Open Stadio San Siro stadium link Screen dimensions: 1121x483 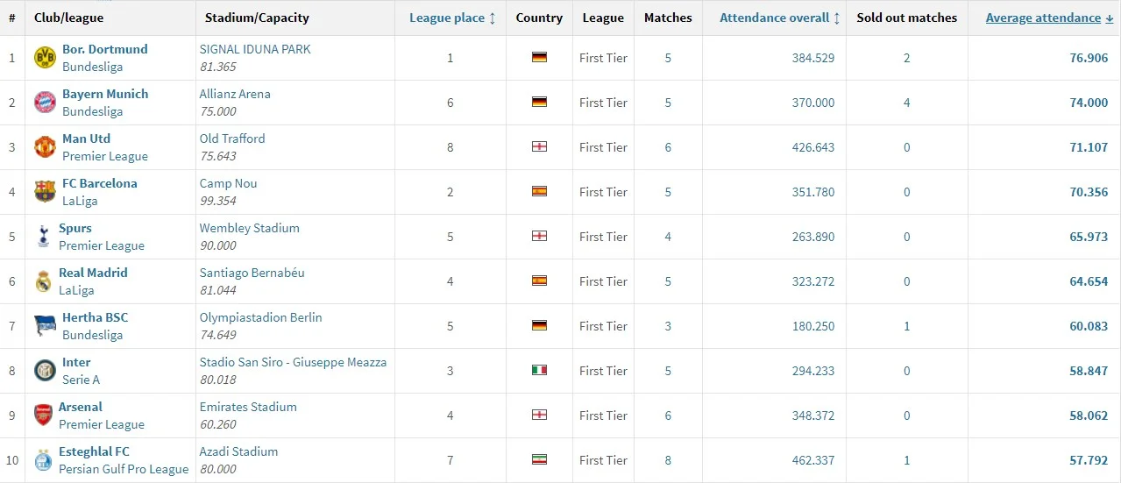(x=293, y=362)
